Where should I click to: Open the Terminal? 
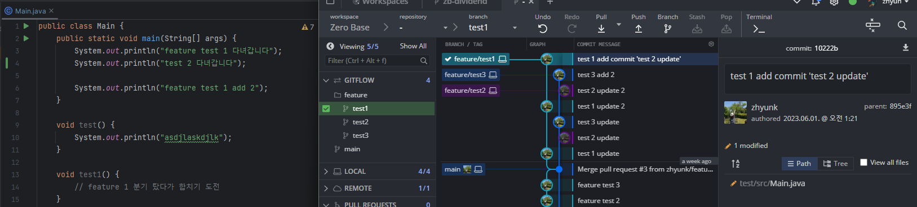pyautogui.click(x=759, y=24)
